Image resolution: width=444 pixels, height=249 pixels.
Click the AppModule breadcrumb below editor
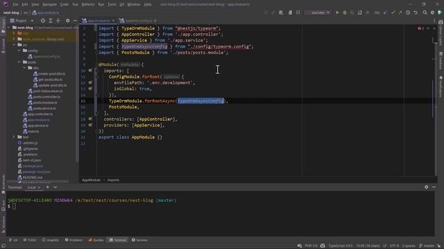click(x=91, y=180)
